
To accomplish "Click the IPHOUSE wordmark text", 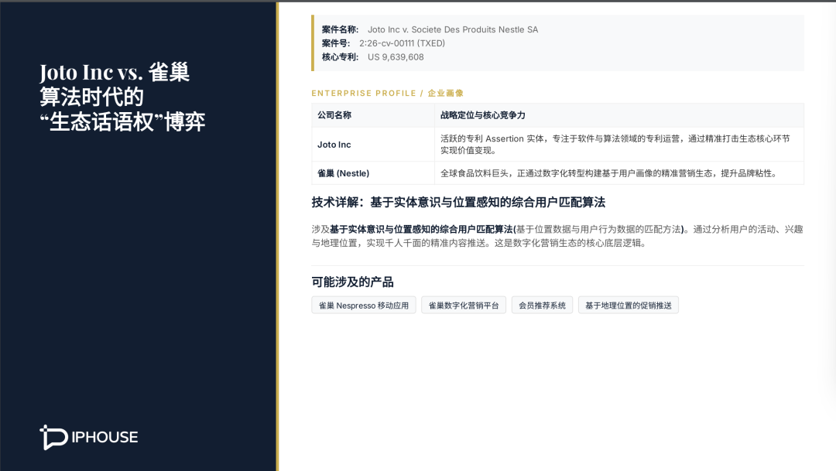I will coord(103,437).
